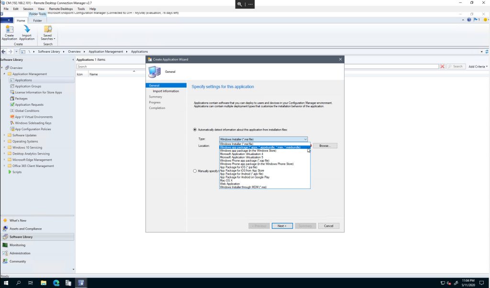Click the Windows Sideloading Keys icon
Screen dimensions: 490x288
(12, 123)
